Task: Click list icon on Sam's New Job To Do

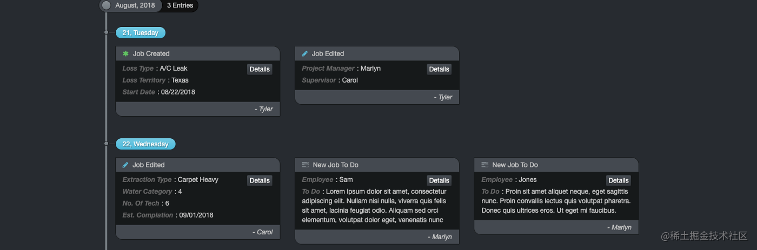Action: click(305, 165)
